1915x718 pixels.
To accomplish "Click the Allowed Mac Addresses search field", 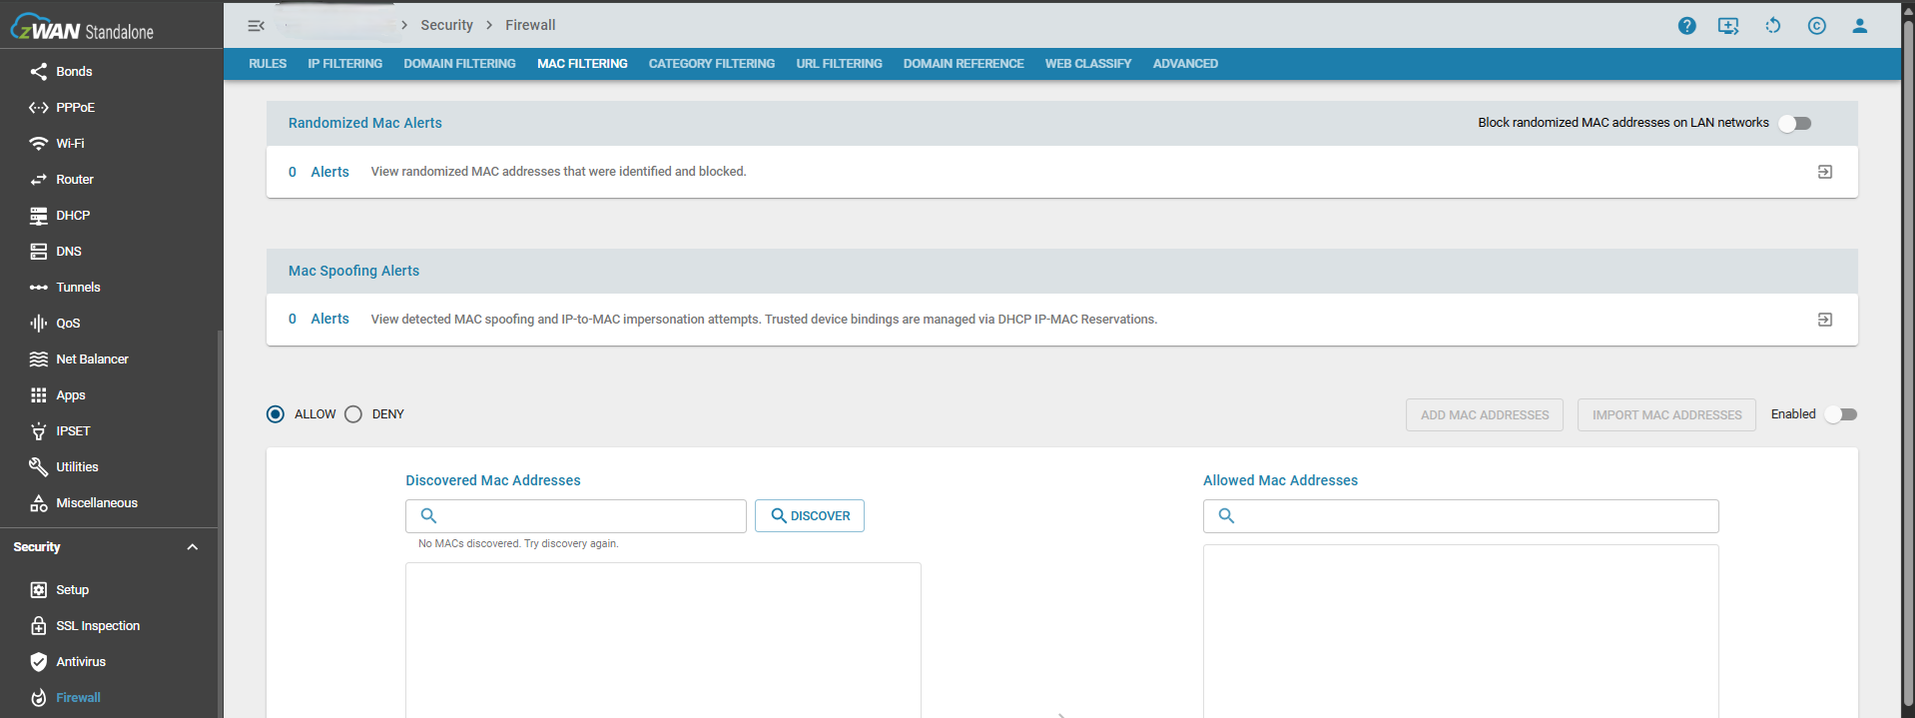I will (x=1461, y=516).
